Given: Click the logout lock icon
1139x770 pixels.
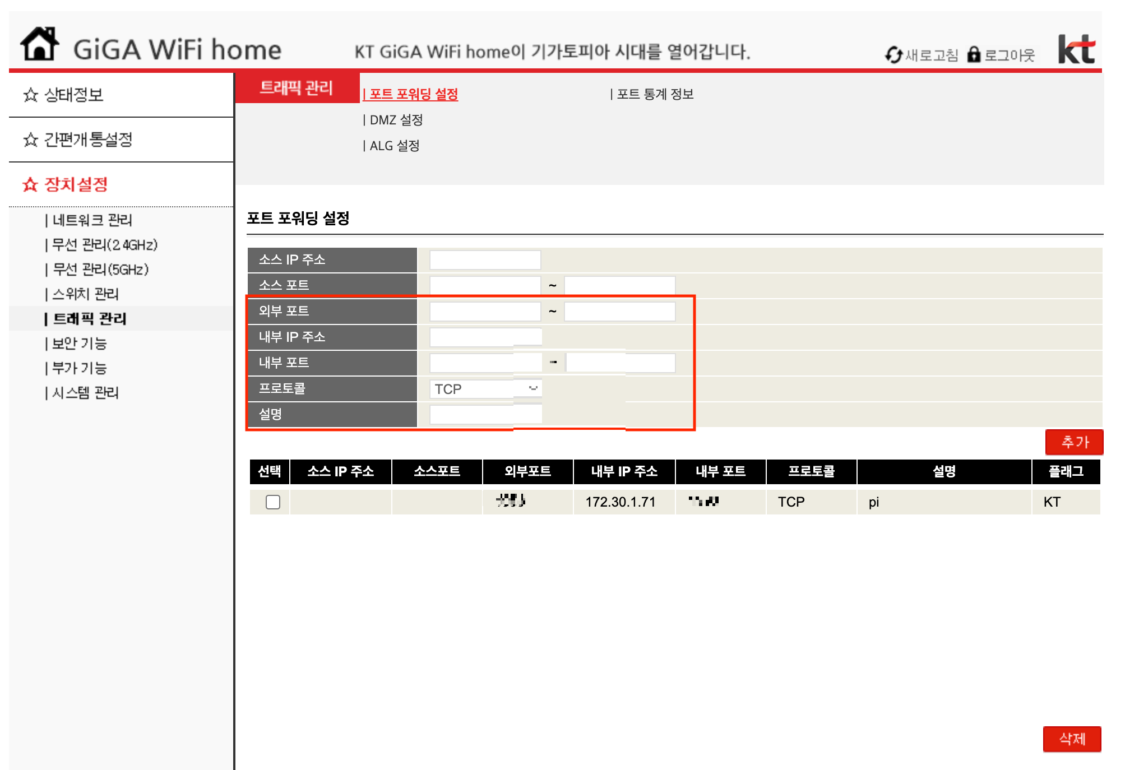Looking at the screenshot, I should tap(974, 54).
